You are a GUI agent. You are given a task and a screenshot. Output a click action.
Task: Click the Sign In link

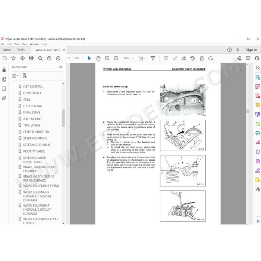pos(252,50)
